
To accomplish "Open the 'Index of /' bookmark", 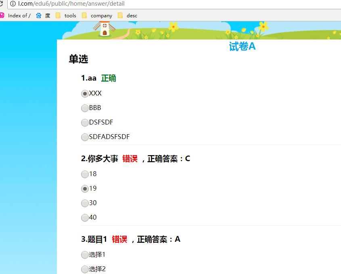I will point(19,16).
